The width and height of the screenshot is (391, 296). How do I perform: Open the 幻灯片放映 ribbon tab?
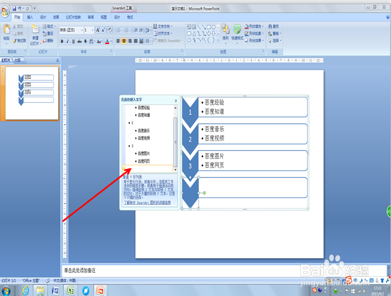[x=74, y=17]
